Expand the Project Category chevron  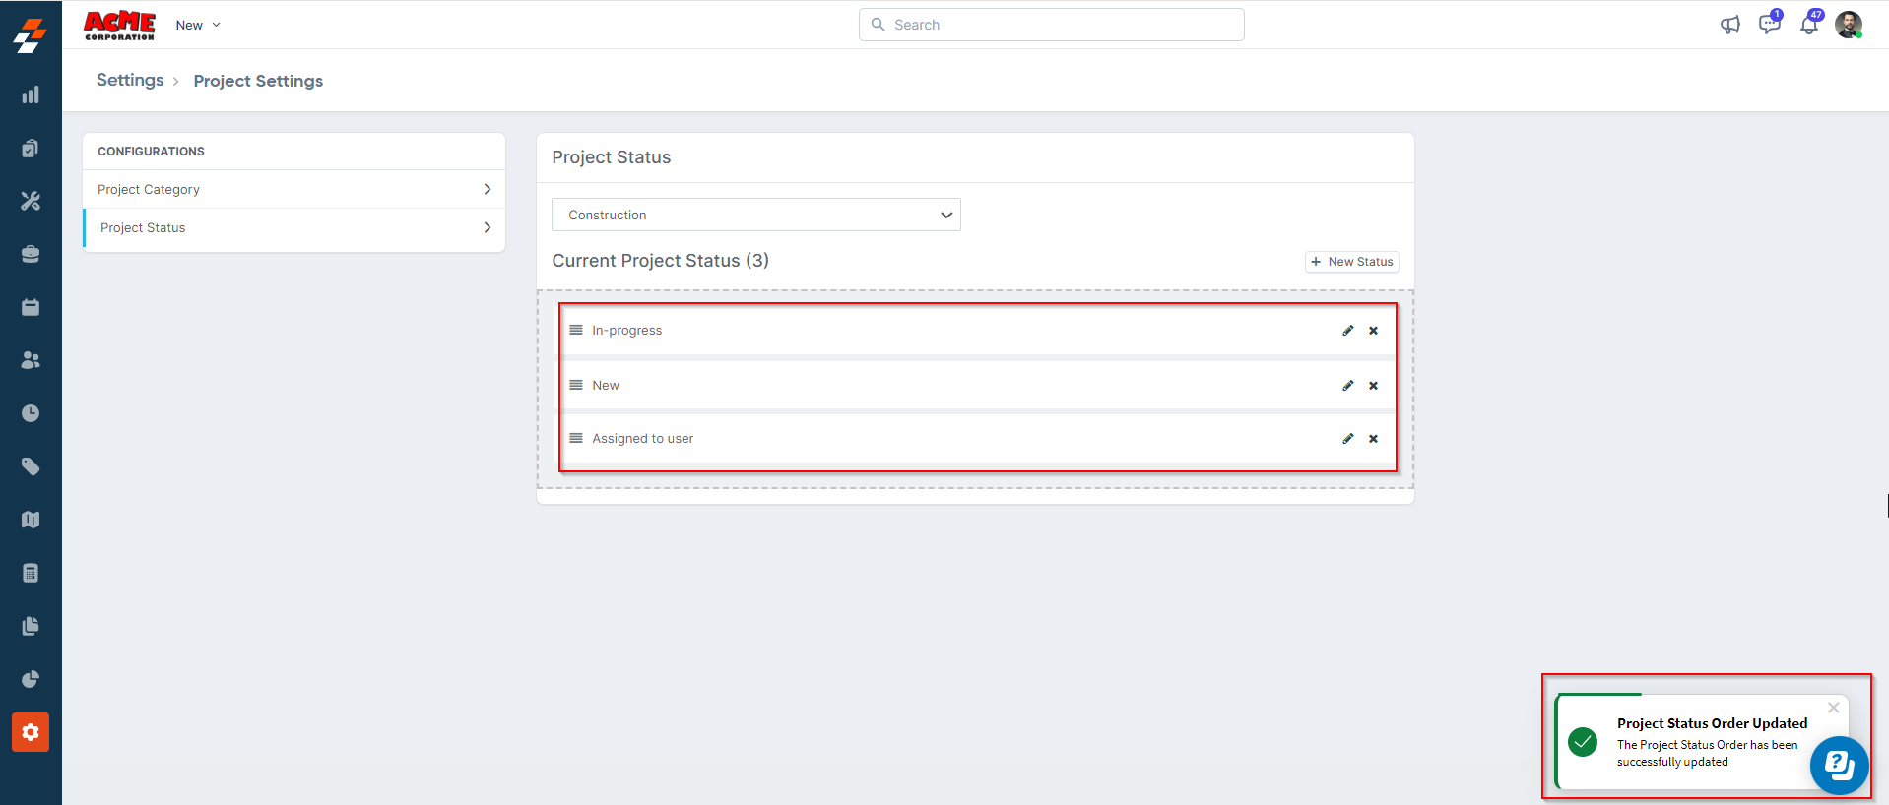click(x=487, y=189)
